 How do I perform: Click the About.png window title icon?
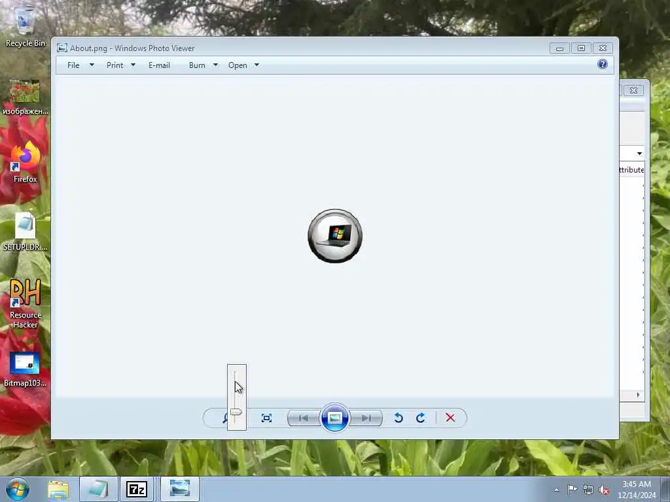click(62, 48)
